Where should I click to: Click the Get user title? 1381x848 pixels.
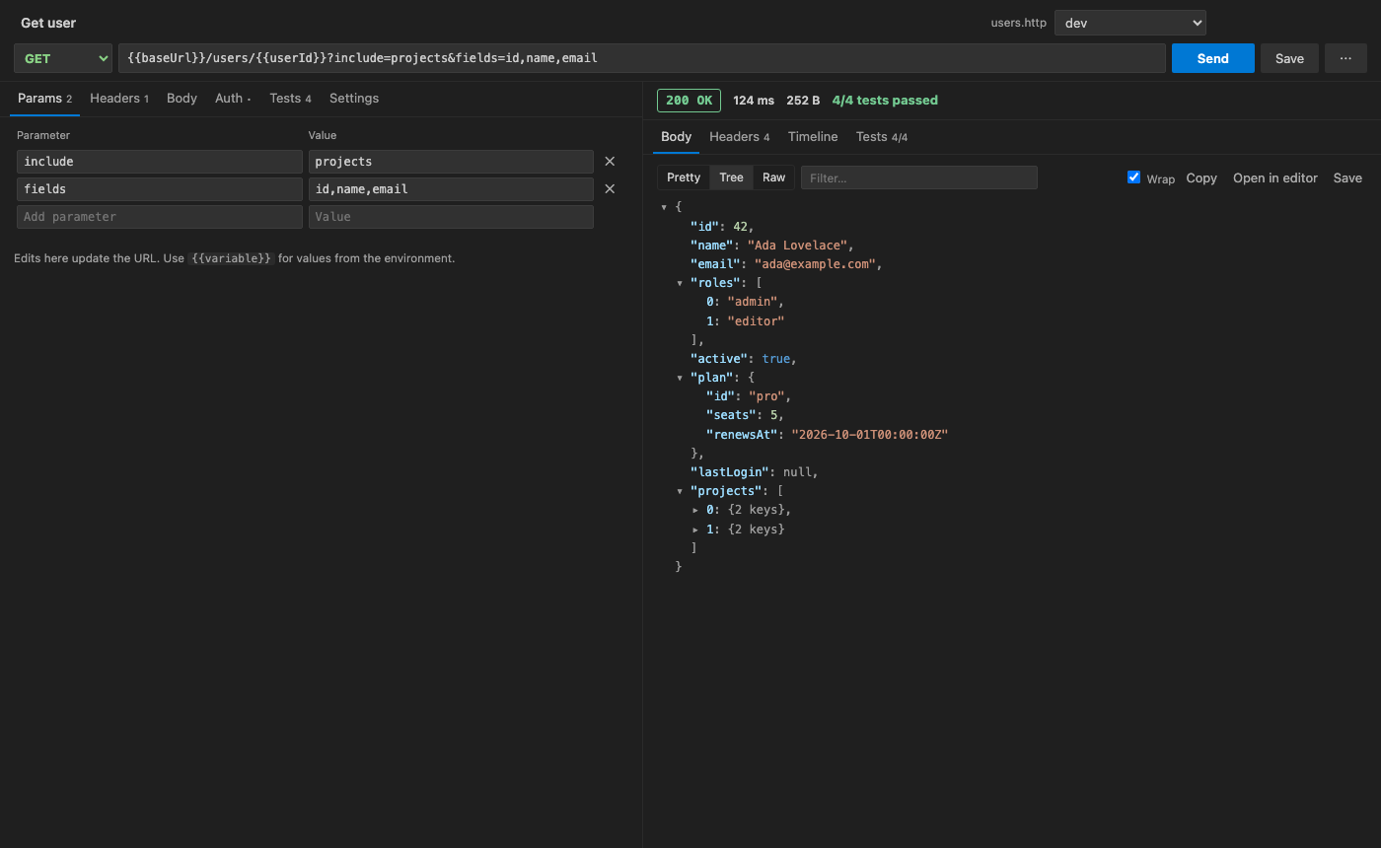pyautogui.click(x=48, y=23)
